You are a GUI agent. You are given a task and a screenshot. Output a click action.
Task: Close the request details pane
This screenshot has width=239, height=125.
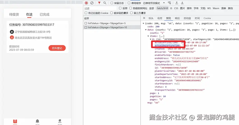(144, 18)
